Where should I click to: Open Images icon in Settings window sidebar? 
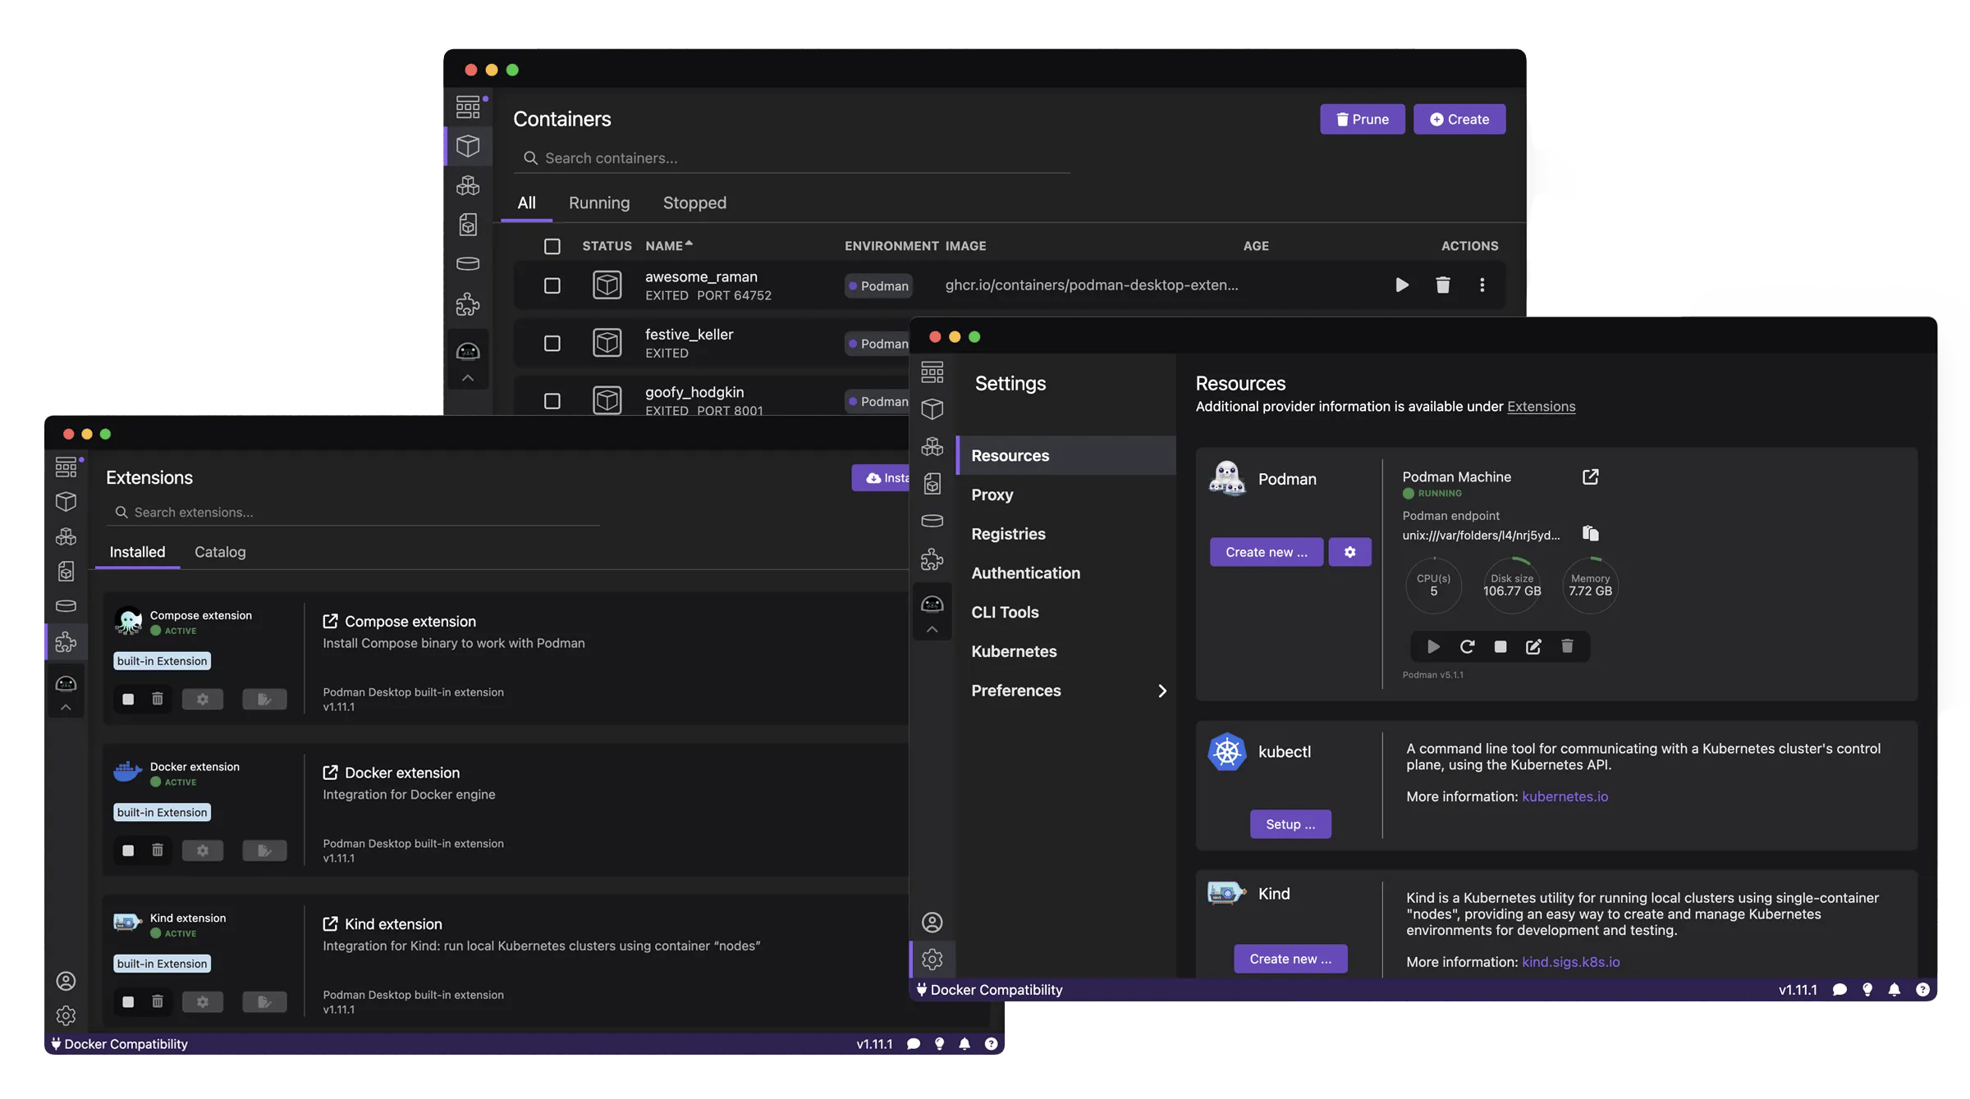932,484
